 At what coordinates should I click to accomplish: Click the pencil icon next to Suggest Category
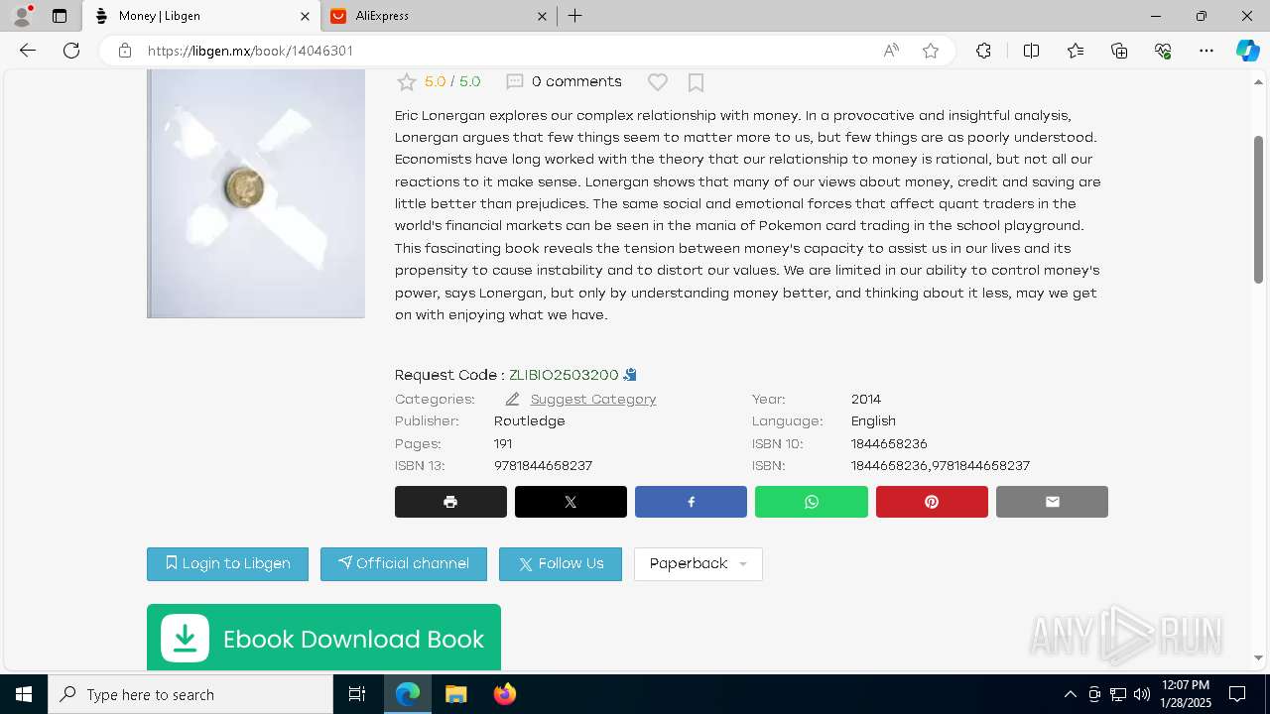[x=512, y=399]
